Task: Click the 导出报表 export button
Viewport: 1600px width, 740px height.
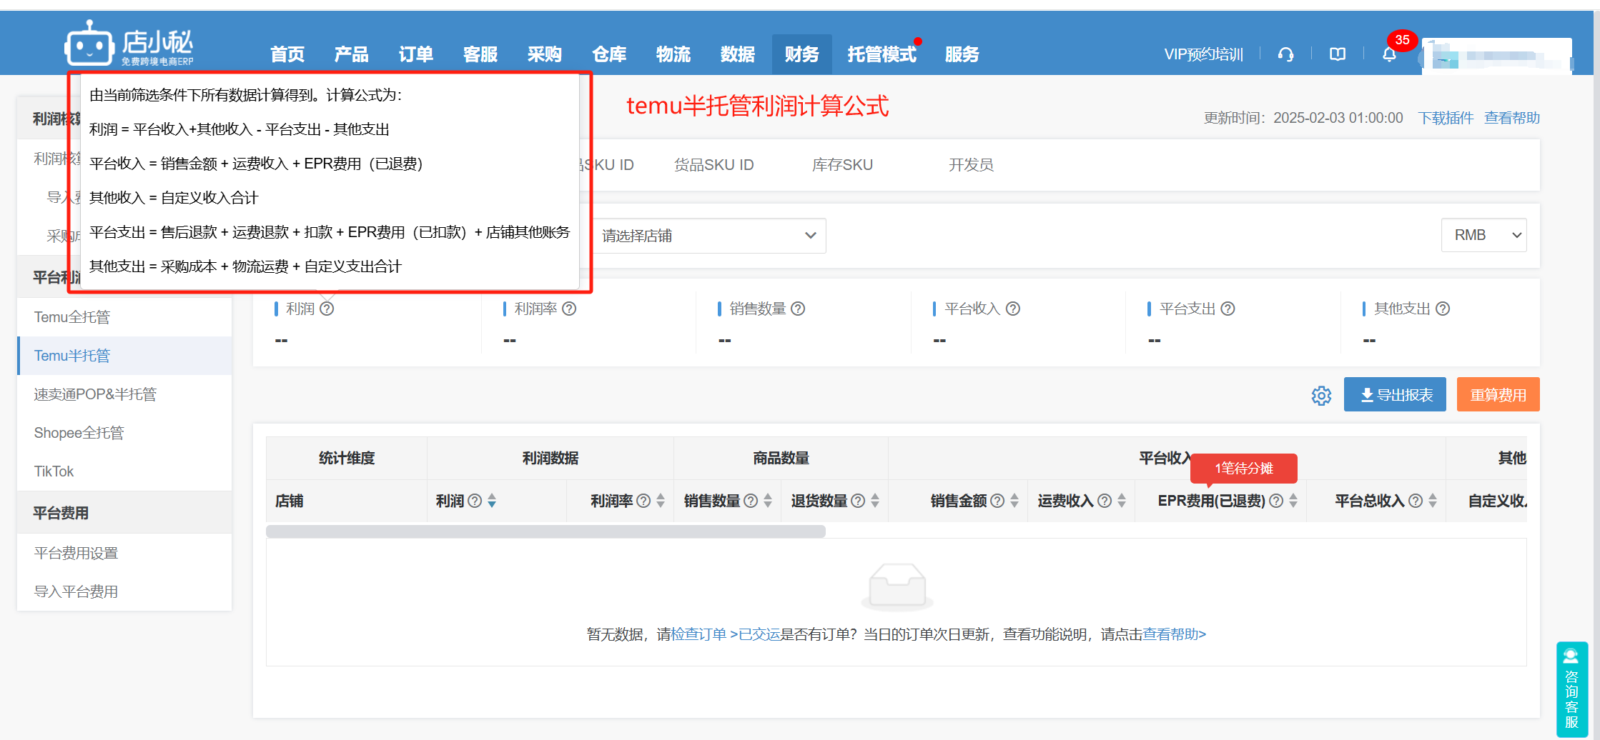Action: click(1395, 394)
